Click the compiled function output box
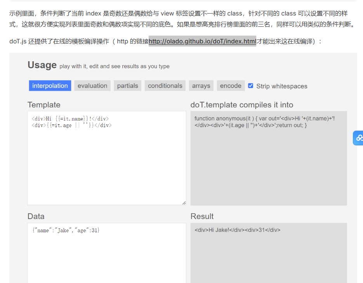Image resolution: width=363 pixels, height=283 pixels. point(269,158)
